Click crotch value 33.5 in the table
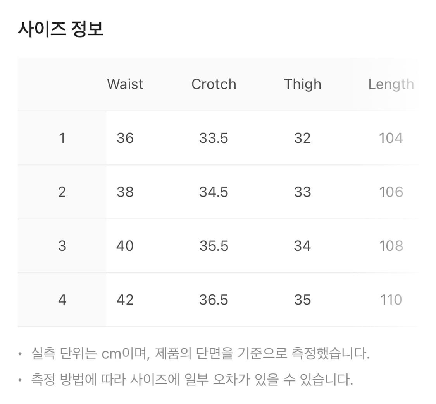The height and width of the screenshot is (404, 436). pos(214,138)
